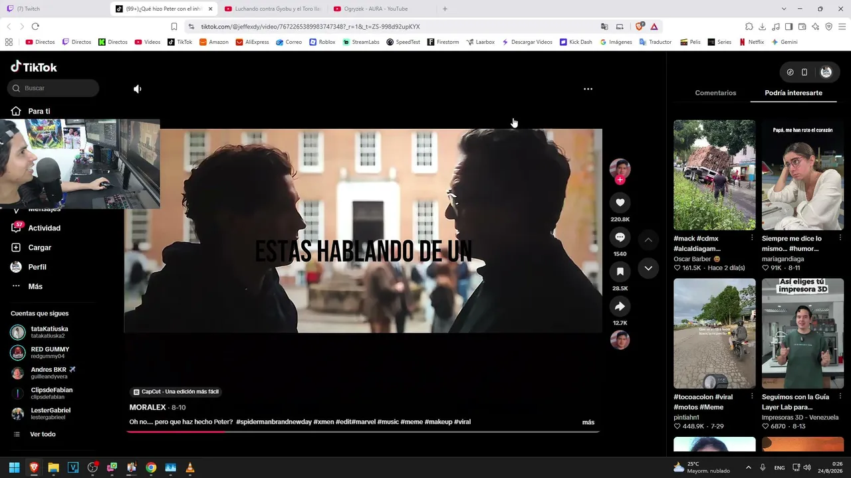Open options for 'Seguimos con la Guía' video
Viewport: 851px width, 478px height.
coord(840,396)
